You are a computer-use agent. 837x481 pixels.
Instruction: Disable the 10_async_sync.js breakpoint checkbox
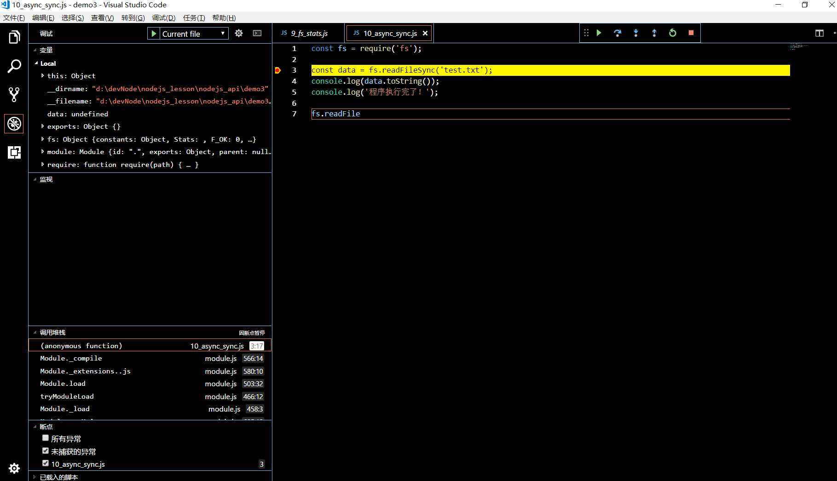point(46,464)
